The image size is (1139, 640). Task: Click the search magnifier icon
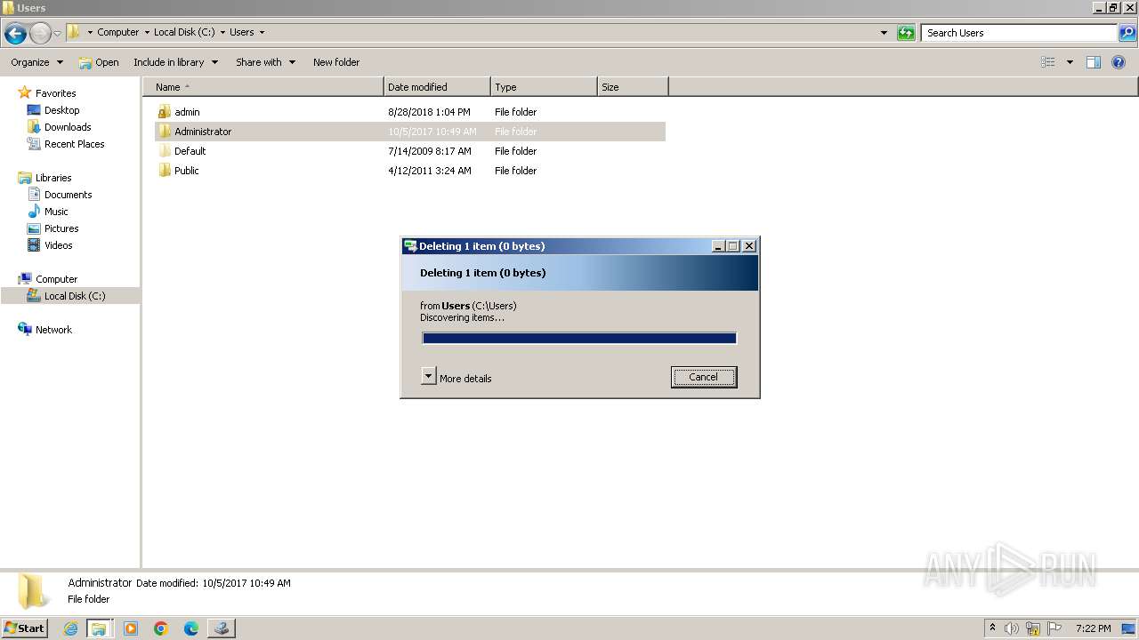pos(1127,33)
